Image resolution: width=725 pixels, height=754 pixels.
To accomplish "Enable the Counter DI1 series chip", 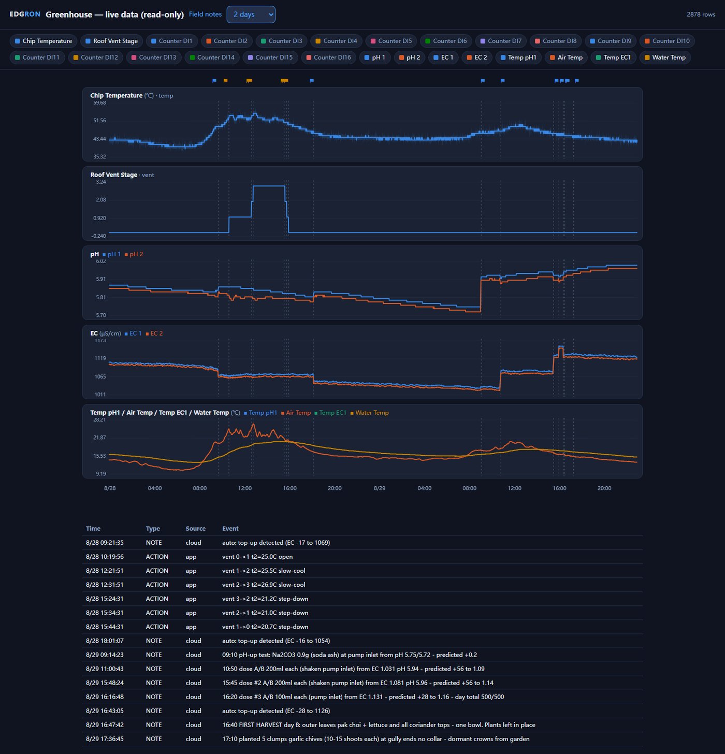I will point(171,41).
